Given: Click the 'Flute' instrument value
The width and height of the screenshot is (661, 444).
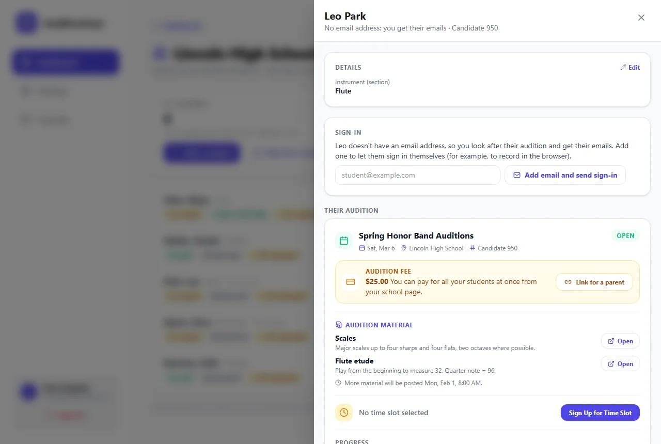Looking at the screenshot, I should pos(343,91).
